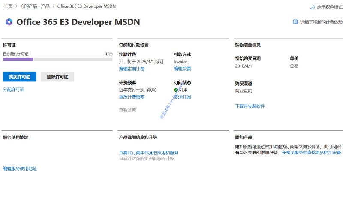
Task: Click the 2018/4/1 purchase date
Action: [x=244, y=66]
